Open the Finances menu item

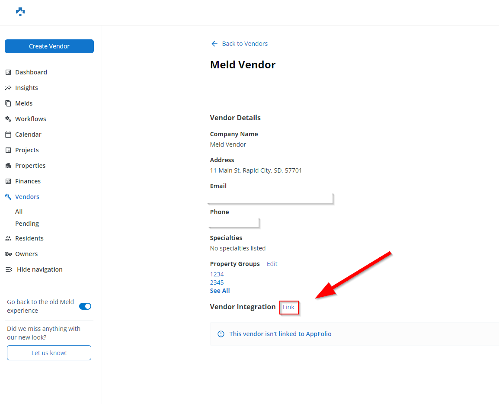[28, 181]
